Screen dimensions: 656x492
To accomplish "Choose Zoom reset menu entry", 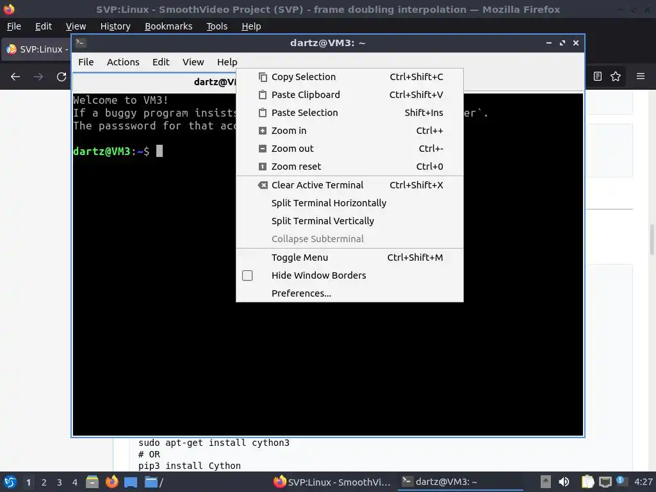I will [350, 167].
